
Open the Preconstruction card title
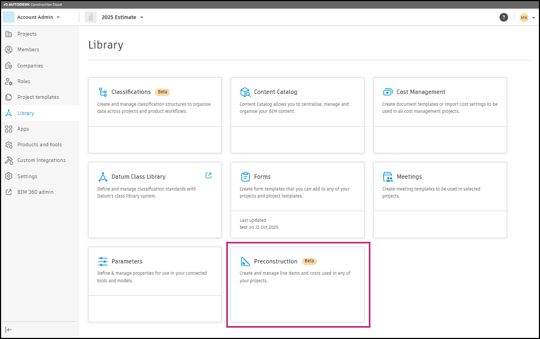tap(275, 261)
